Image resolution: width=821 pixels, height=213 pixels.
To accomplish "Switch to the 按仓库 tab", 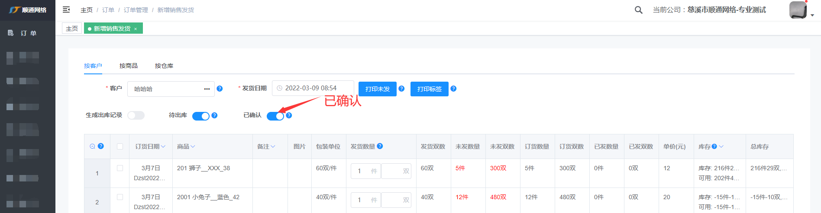I will coord(164,66).
